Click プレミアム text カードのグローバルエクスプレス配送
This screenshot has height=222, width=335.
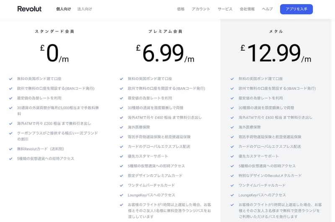click(159, 147)
